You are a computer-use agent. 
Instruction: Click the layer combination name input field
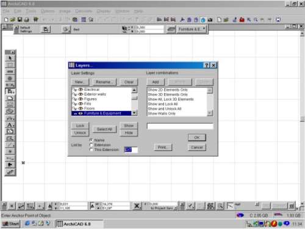(180, 126)
